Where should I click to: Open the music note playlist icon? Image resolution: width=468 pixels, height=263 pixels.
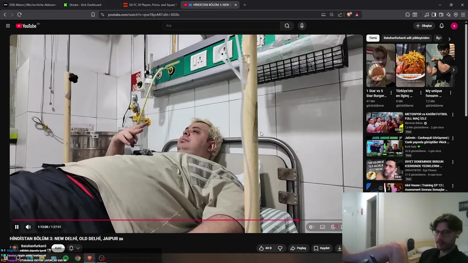[426, 15]
